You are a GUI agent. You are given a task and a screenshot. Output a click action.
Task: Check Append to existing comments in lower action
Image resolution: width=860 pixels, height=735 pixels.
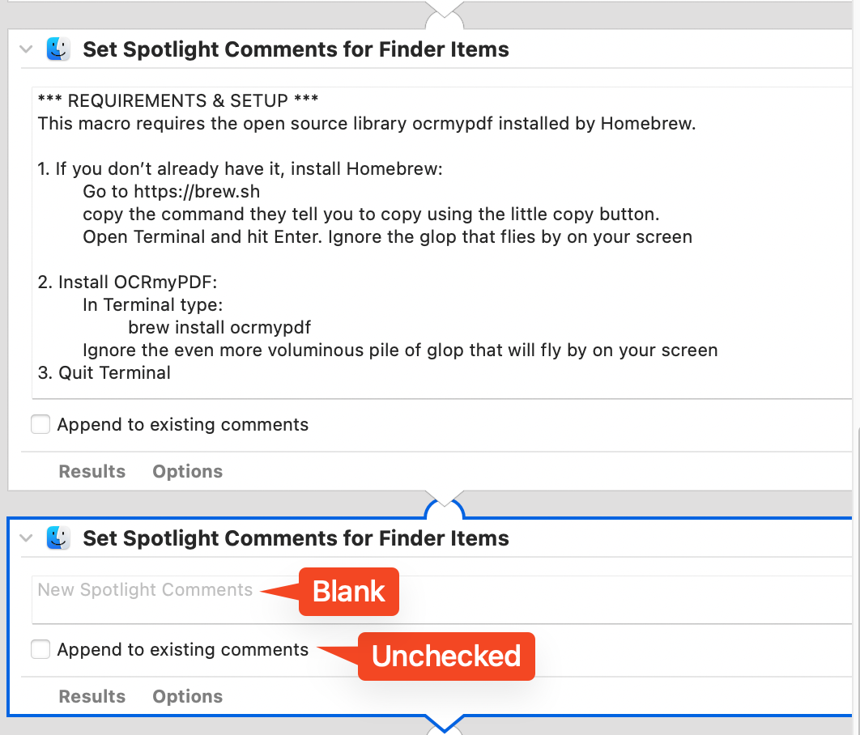(x=40, y=649)
